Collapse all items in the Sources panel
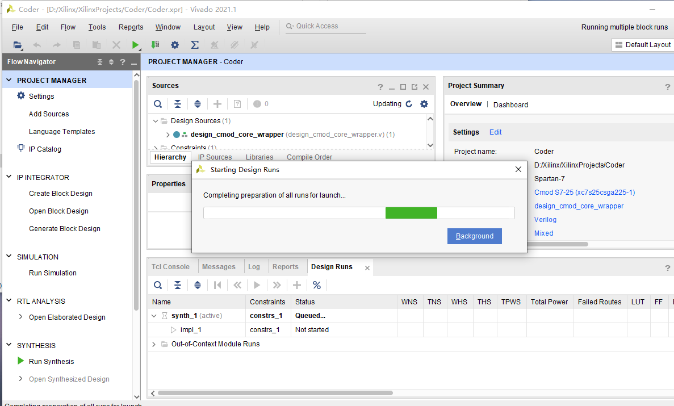 (178, 104)
